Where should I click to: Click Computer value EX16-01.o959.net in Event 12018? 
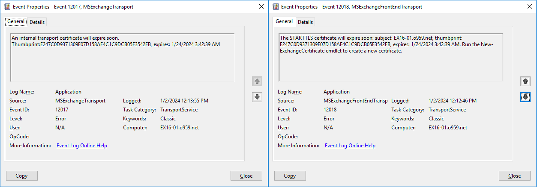[448, 128]
